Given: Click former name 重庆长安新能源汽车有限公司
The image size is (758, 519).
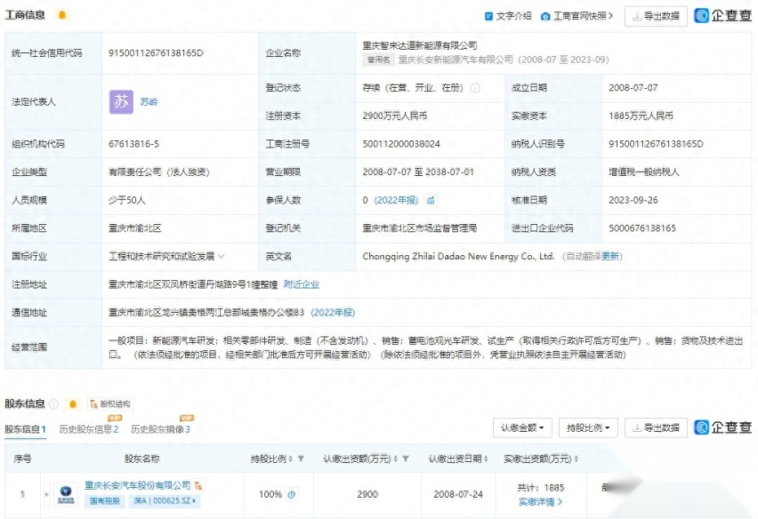Looking at the screenshot, I should [456, 60].
